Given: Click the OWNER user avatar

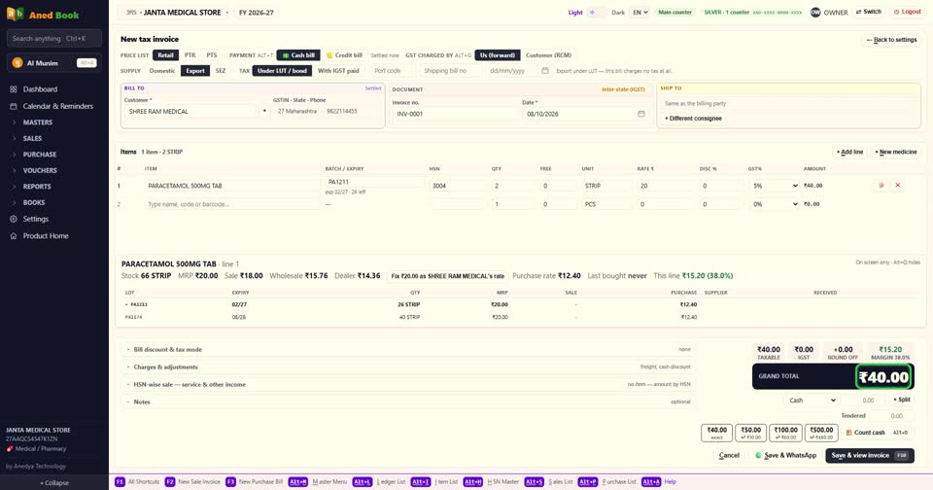Looking at the screenshot, I should (x=815, y=12).
